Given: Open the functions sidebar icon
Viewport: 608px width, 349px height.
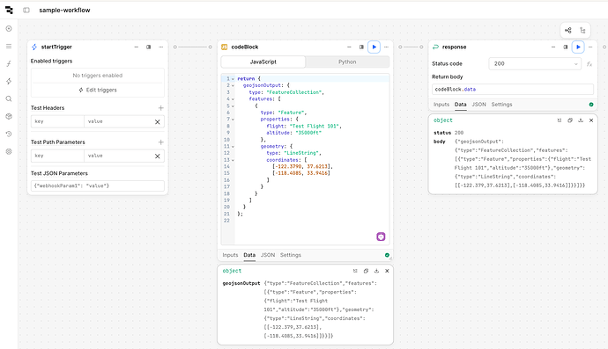Looking at the screenshot, I should pos(9,64).
